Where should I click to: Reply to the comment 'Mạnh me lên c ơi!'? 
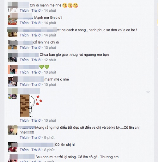click(x=36, y=23)
